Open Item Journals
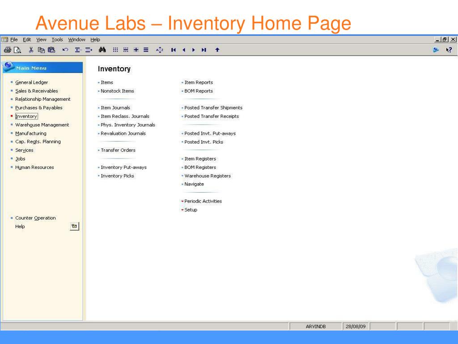The width and height of the screenshot is (458, 344). coord(115,107)
